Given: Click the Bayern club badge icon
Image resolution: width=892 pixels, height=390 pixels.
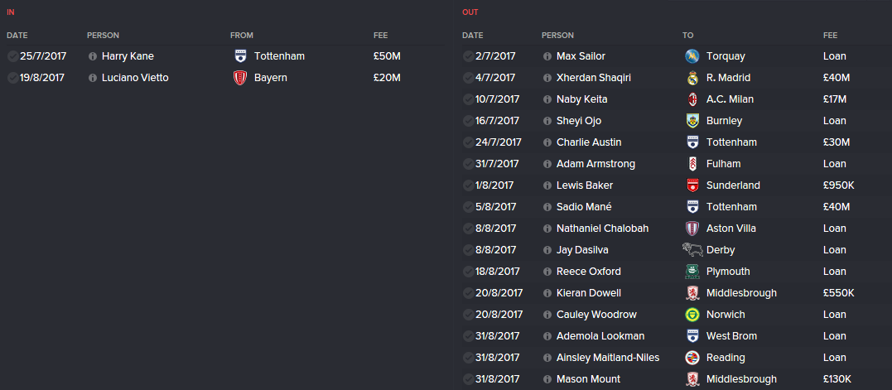Looking at the screenshot, I should pyautogui.click(x=240, y=78).
